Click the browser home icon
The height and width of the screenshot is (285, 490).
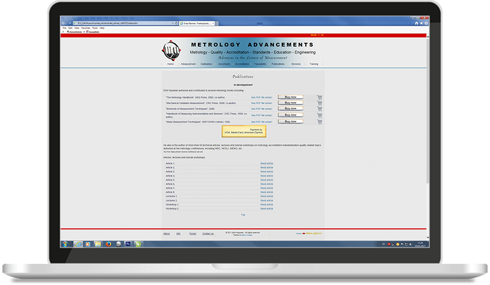coord(416,23)
